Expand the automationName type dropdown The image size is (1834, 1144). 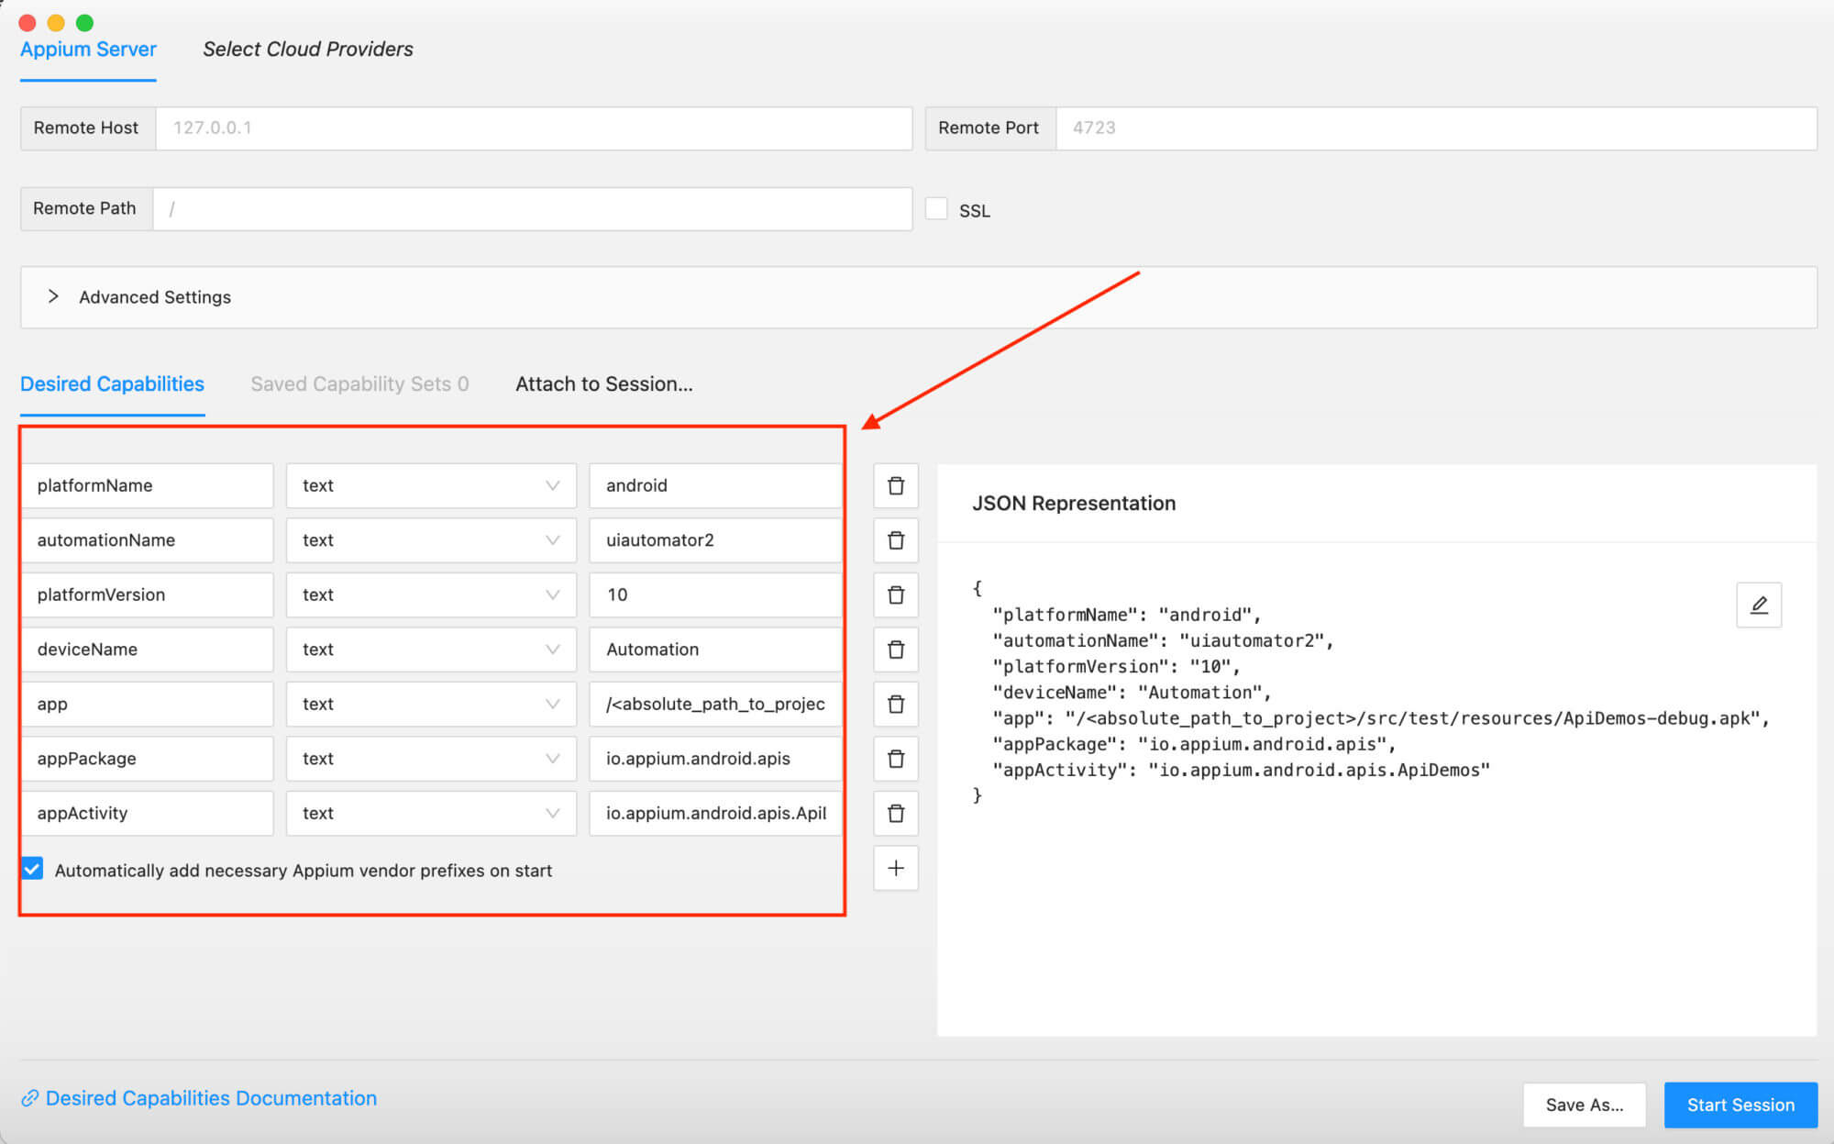pyautogui.click(x=553, y=539)
